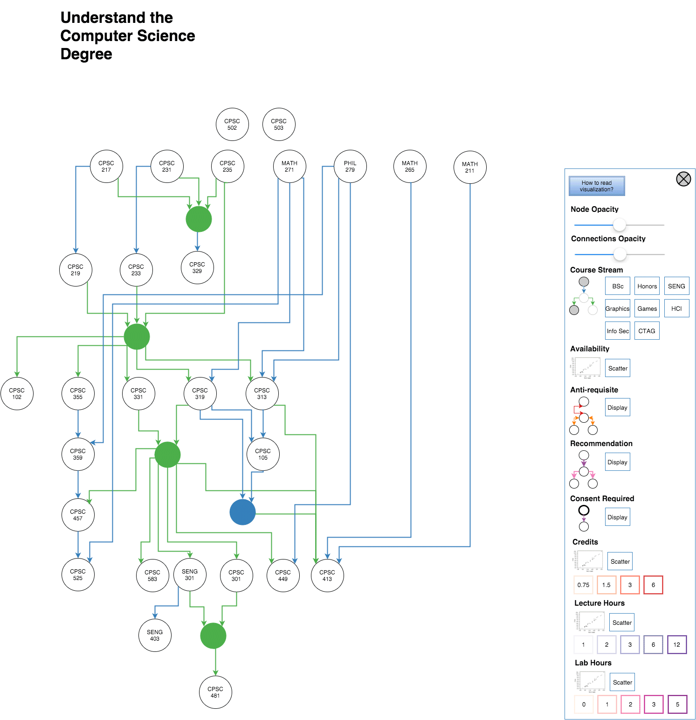
Task: Click green junction node above CPSC 481
Action: [213, 636]
